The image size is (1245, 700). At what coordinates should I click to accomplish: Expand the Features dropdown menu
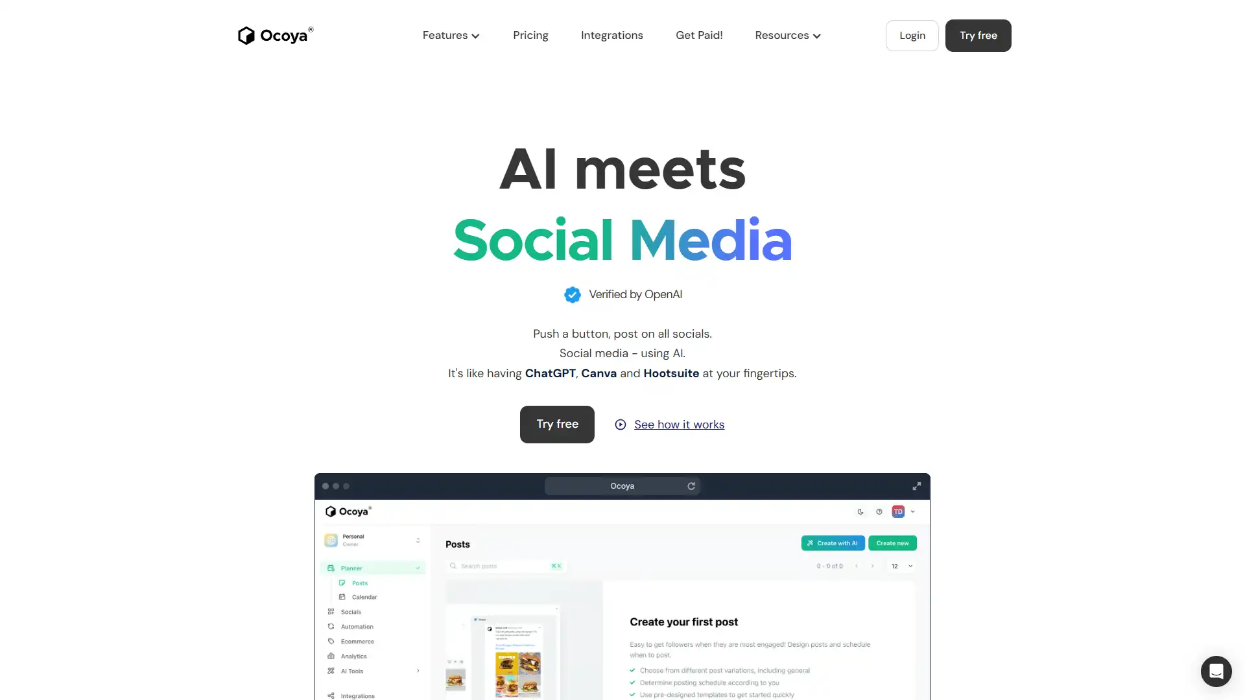point(451,35)
